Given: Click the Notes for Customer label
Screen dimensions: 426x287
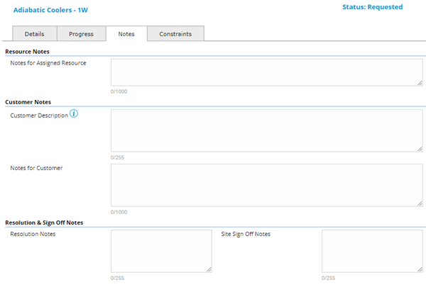Looking at the screenshot, I should 36,168.
